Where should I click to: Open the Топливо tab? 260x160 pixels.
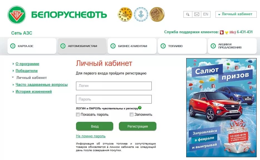click(182, 46)
